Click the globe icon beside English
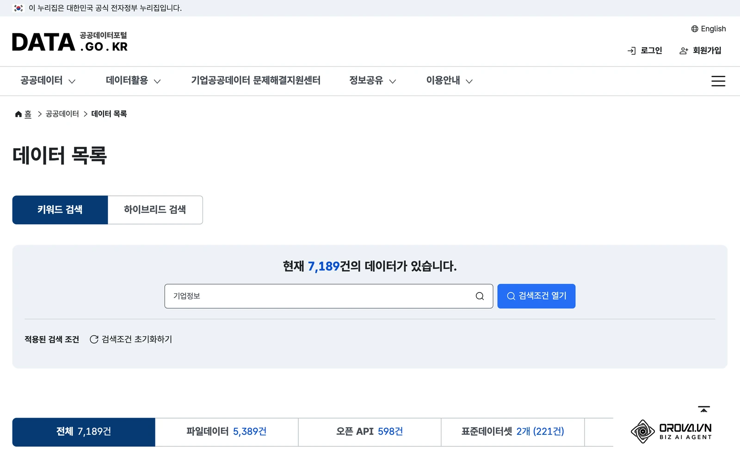The height and width of the screenshot is (462, 740). [695, 29]
